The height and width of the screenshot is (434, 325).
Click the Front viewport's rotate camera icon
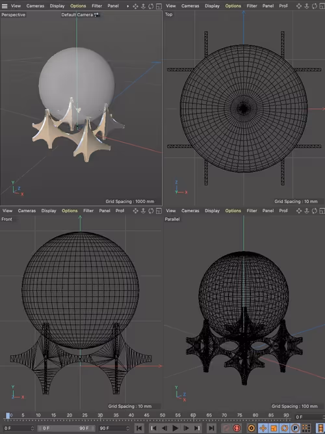pos(151,211)
